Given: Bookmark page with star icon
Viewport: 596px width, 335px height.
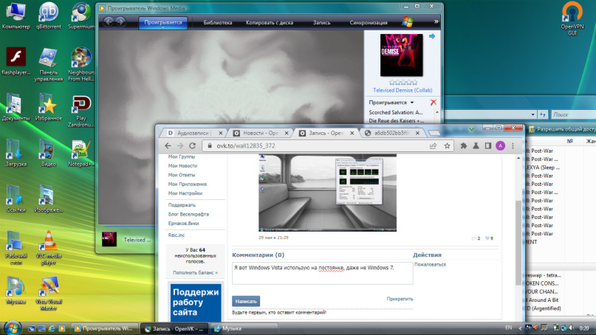Looking at the screenshot, I should tap(448, 146).
